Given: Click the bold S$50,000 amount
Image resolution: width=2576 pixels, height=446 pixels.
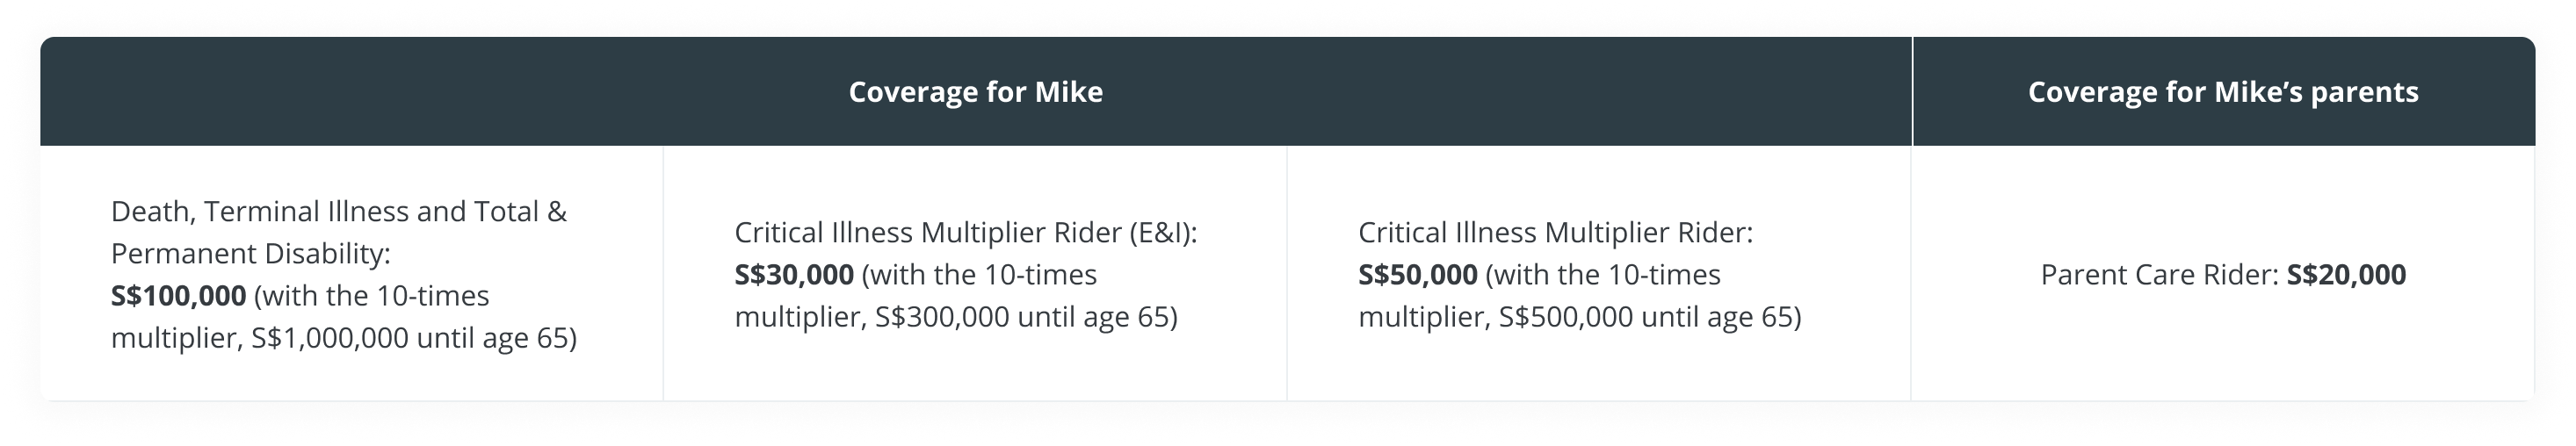Looking at the screenshot, I should pos(1417,275).
